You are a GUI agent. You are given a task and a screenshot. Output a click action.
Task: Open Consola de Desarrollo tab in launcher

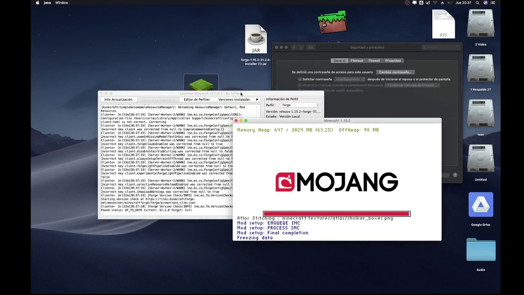pyautogui.click(x=158, y=100)
